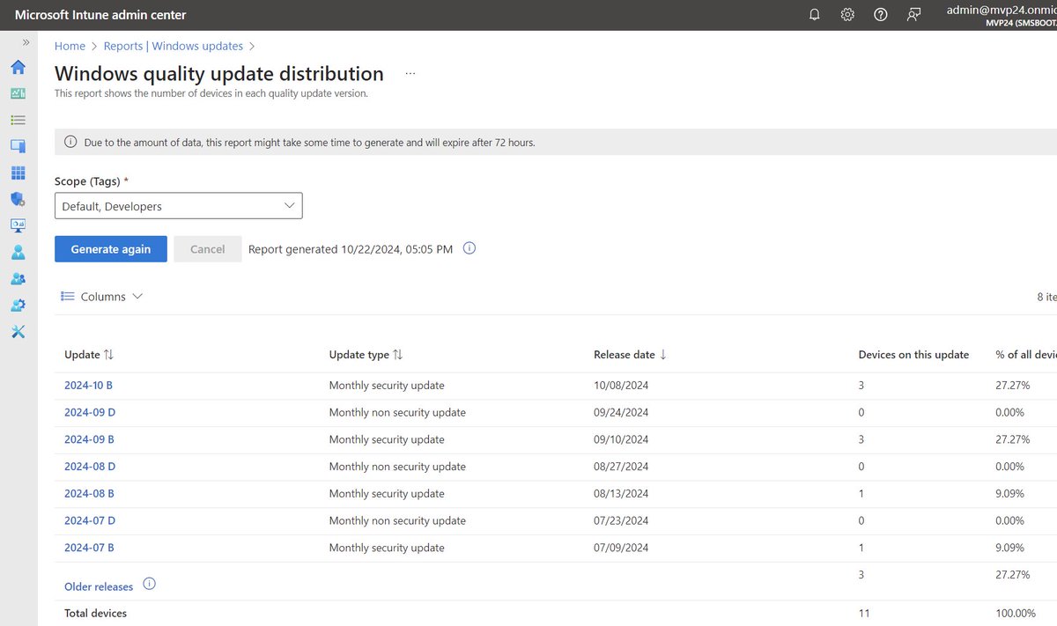Open the feedback icon in the header
Image resolution: width=1057 pixels, height=626 pixels.
(x=913, y=15)
